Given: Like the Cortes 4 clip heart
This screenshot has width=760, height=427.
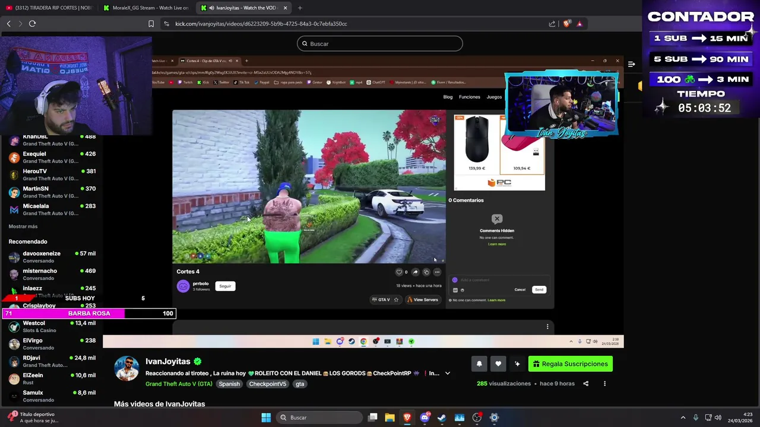Looking at the screenshot, I should (x=399, y=272).
